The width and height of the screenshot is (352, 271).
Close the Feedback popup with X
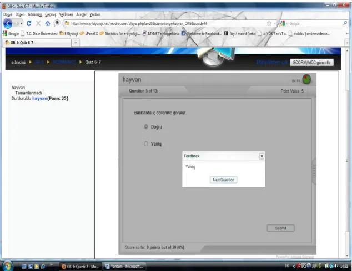click(262, 156)
